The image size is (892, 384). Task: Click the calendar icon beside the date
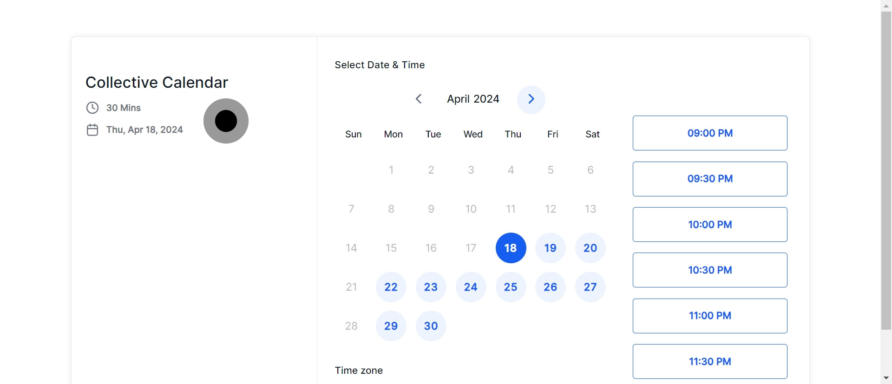[x=92, y=130]
